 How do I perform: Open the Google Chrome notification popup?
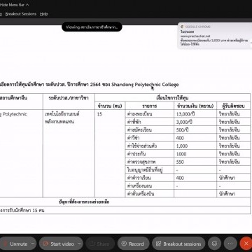(x=215, y=36)
